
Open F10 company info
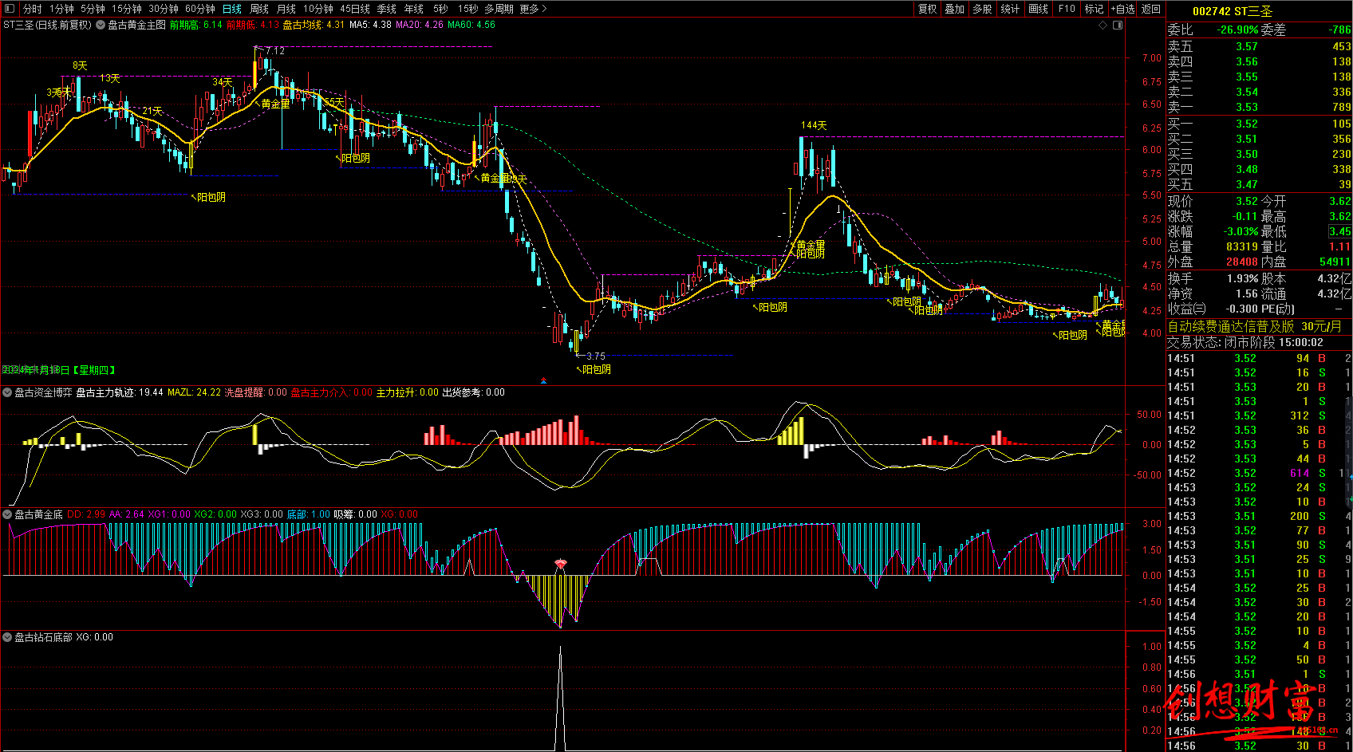tap(1067, 9)
